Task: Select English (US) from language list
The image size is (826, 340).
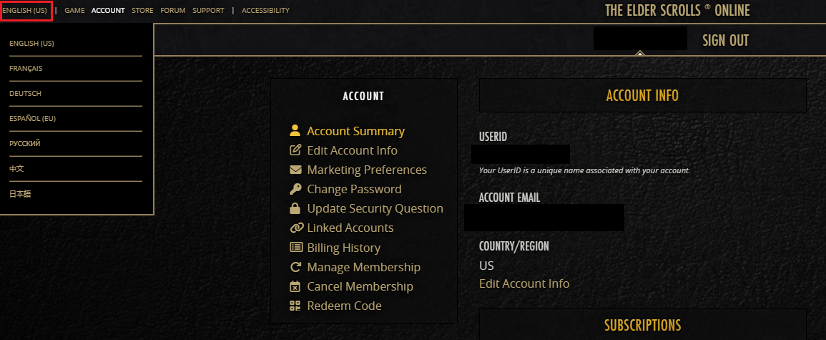Action: 31,43
